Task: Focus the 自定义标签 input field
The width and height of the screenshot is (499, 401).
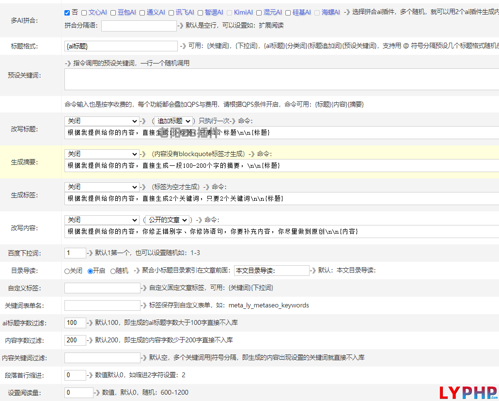Action: pos(103,288)
